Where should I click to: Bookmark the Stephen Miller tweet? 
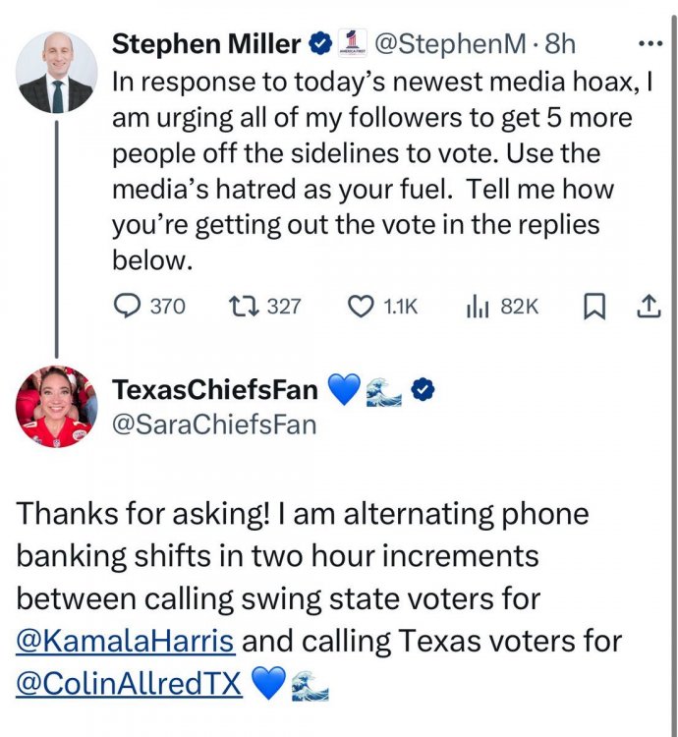tap(593, 308)
